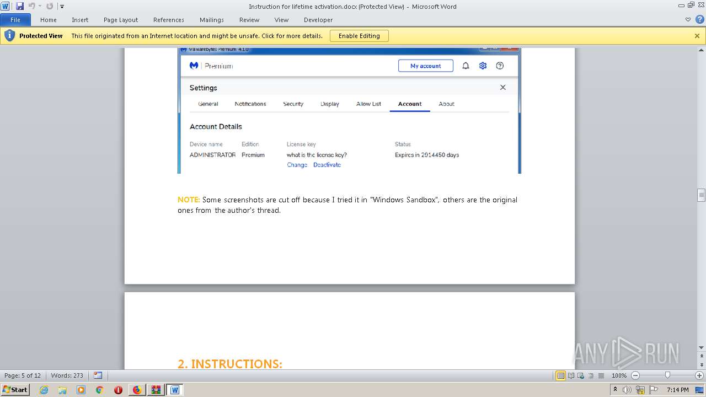
Task: Open Word Help question mark
Action: pos(699,19)
